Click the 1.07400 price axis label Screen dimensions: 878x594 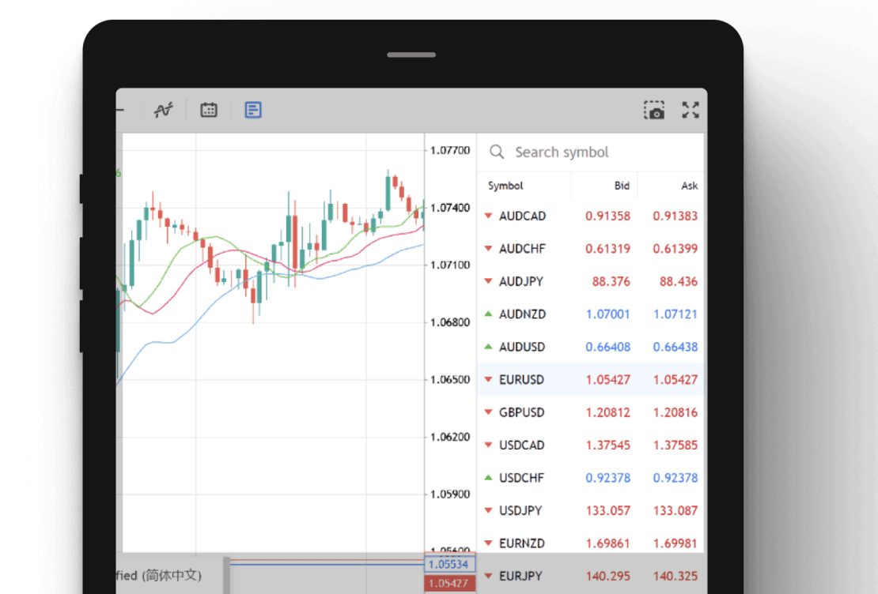[449, 208]
